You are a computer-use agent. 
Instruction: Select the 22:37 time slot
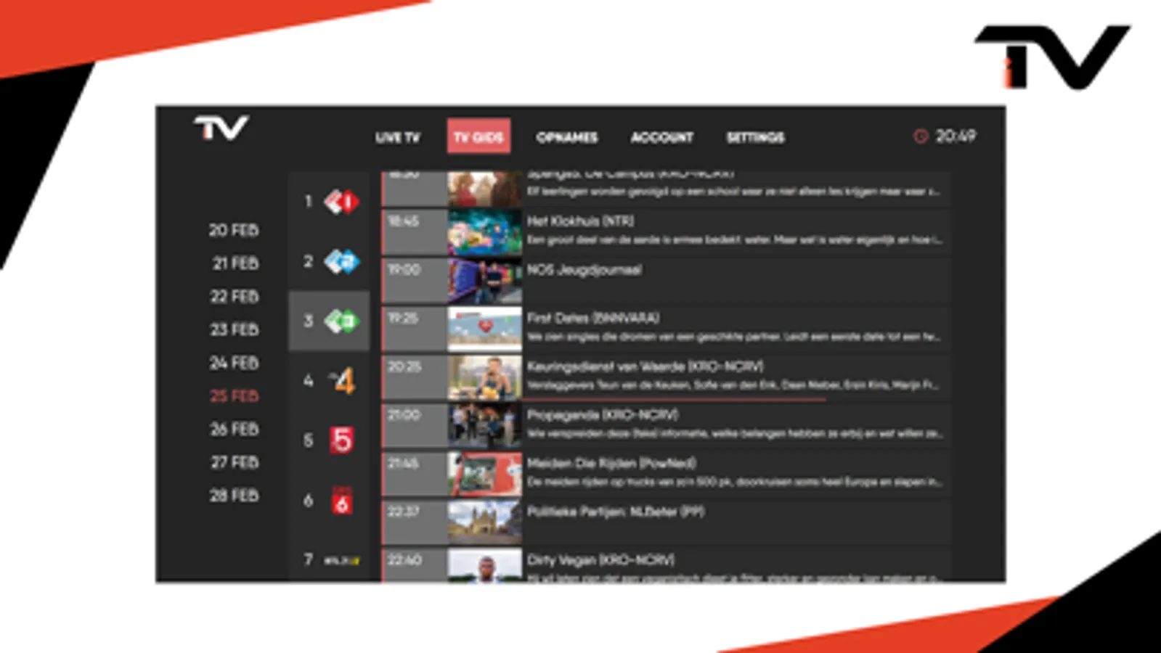click(415, 522)
